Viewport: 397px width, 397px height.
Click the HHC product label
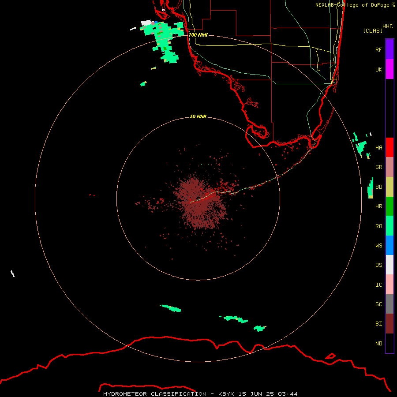tap(388, 26)
